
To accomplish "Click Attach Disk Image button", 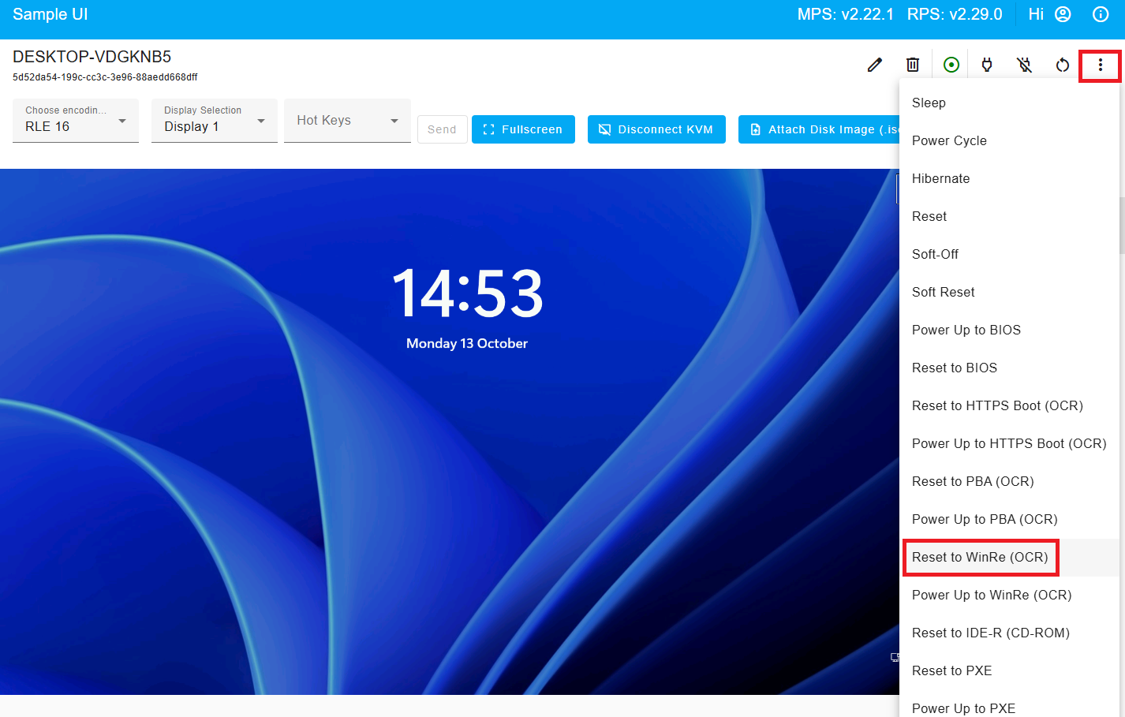I will coord(820,129).
